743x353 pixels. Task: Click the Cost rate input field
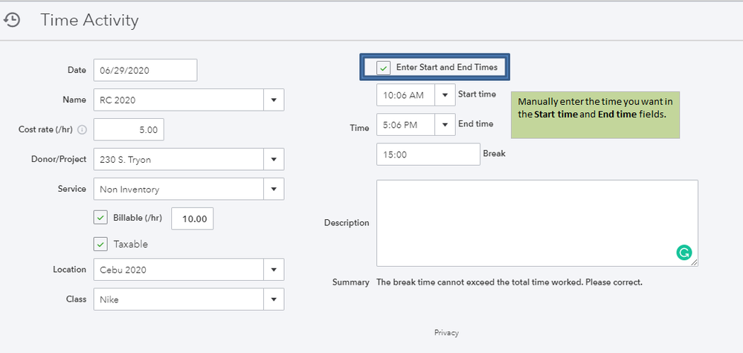[x=129, y=129]
